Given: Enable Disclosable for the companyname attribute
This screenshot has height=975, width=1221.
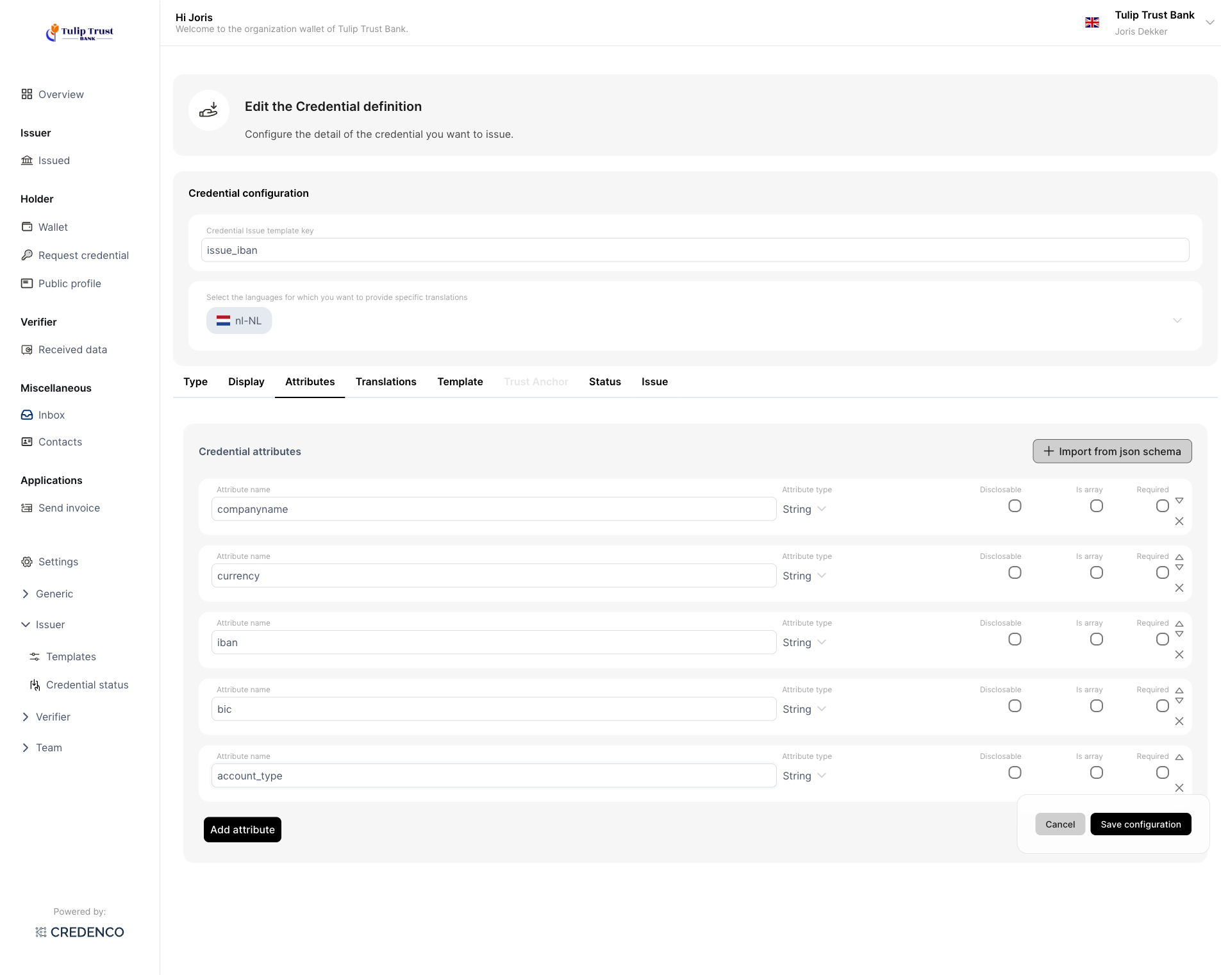Looking at the screenshot, I should click(1014, 506).
